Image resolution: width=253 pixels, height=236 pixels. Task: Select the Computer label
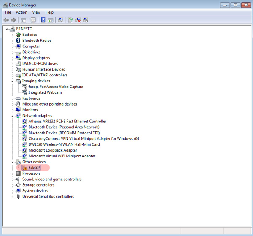pos(31,46)
